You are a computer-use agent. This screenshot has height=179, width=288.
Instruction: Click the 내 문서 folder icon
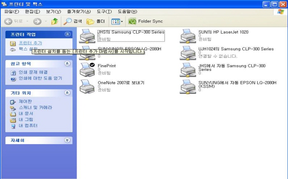[x=13, y=114]
